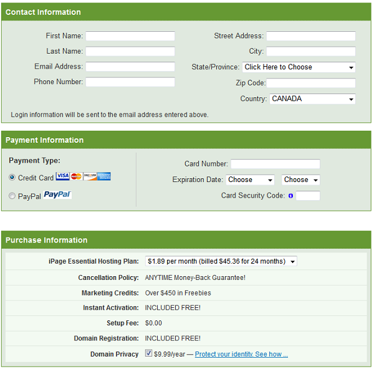Expand the expiration year Choose dropdown
374x374 pixels.
click(x=301, y=180)
